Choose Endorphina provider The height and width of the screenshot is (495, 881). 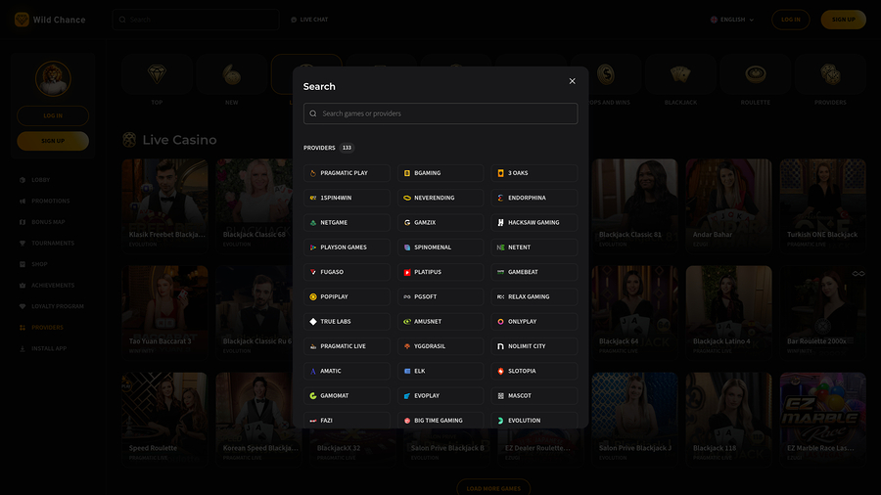534,198
